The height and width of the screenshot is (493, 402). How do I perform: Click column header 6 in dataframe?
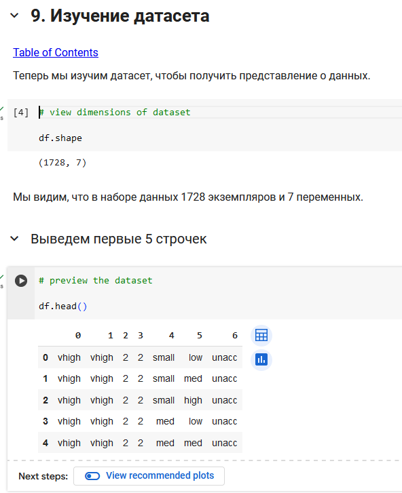pos(235,336)
